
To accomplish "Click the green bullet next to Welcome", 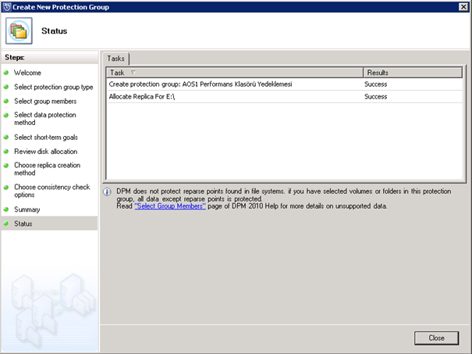I will click(6, 73).
